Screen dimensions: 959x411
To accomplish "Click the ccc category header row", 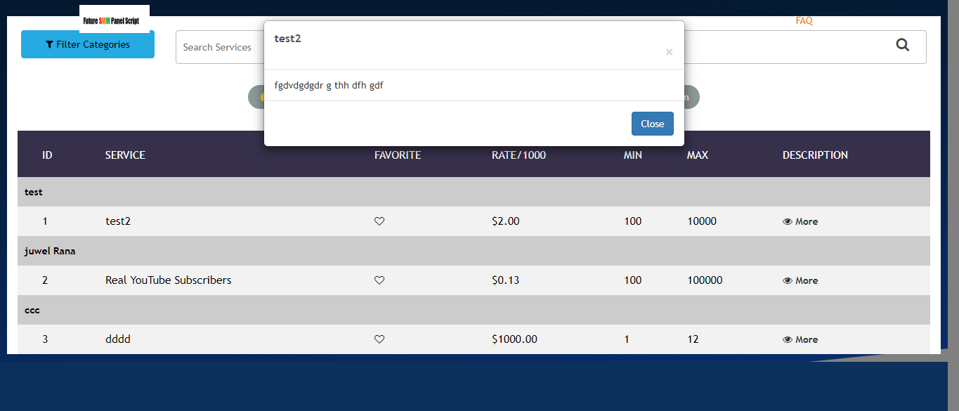I will click(x=32, y=310).
